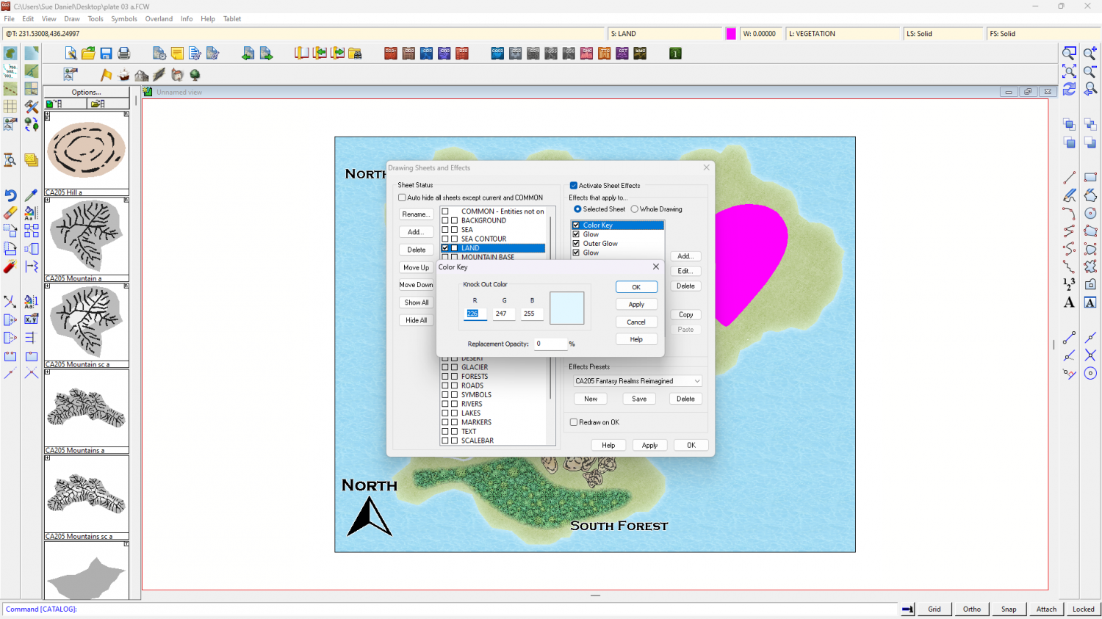
Task: Click the sailing ship symbols icon
Action: coord(124,75)
